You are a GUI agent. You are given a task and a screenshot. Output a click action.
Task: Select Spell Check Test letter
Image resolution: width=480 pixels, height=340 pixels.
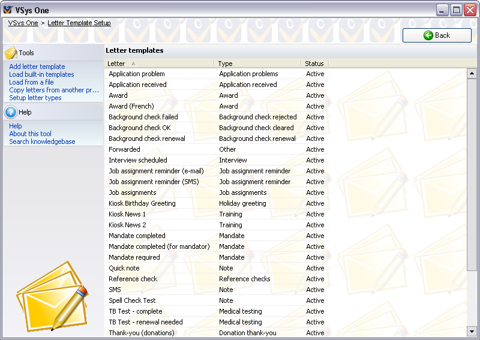pos(132,300)
